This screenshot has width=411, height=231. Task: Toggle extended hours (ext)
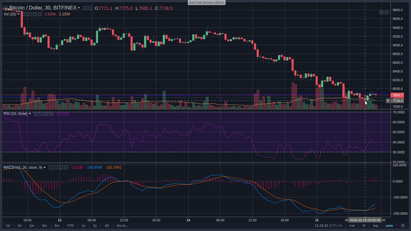coord(352,226)
